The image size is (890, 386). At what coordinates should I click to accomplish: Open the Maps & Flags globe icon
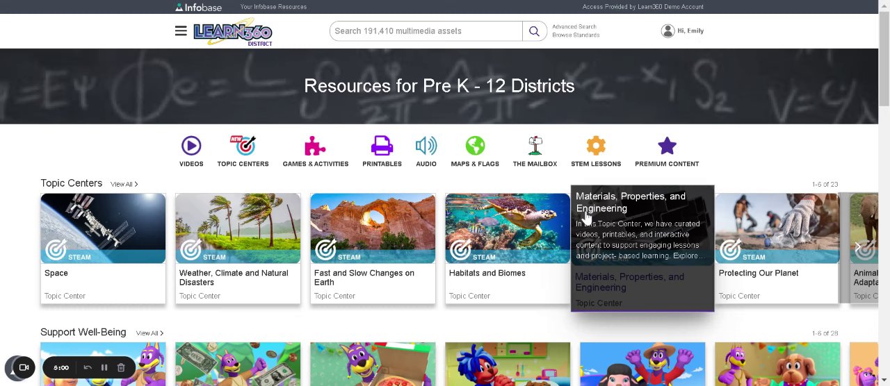coord(475,146)
